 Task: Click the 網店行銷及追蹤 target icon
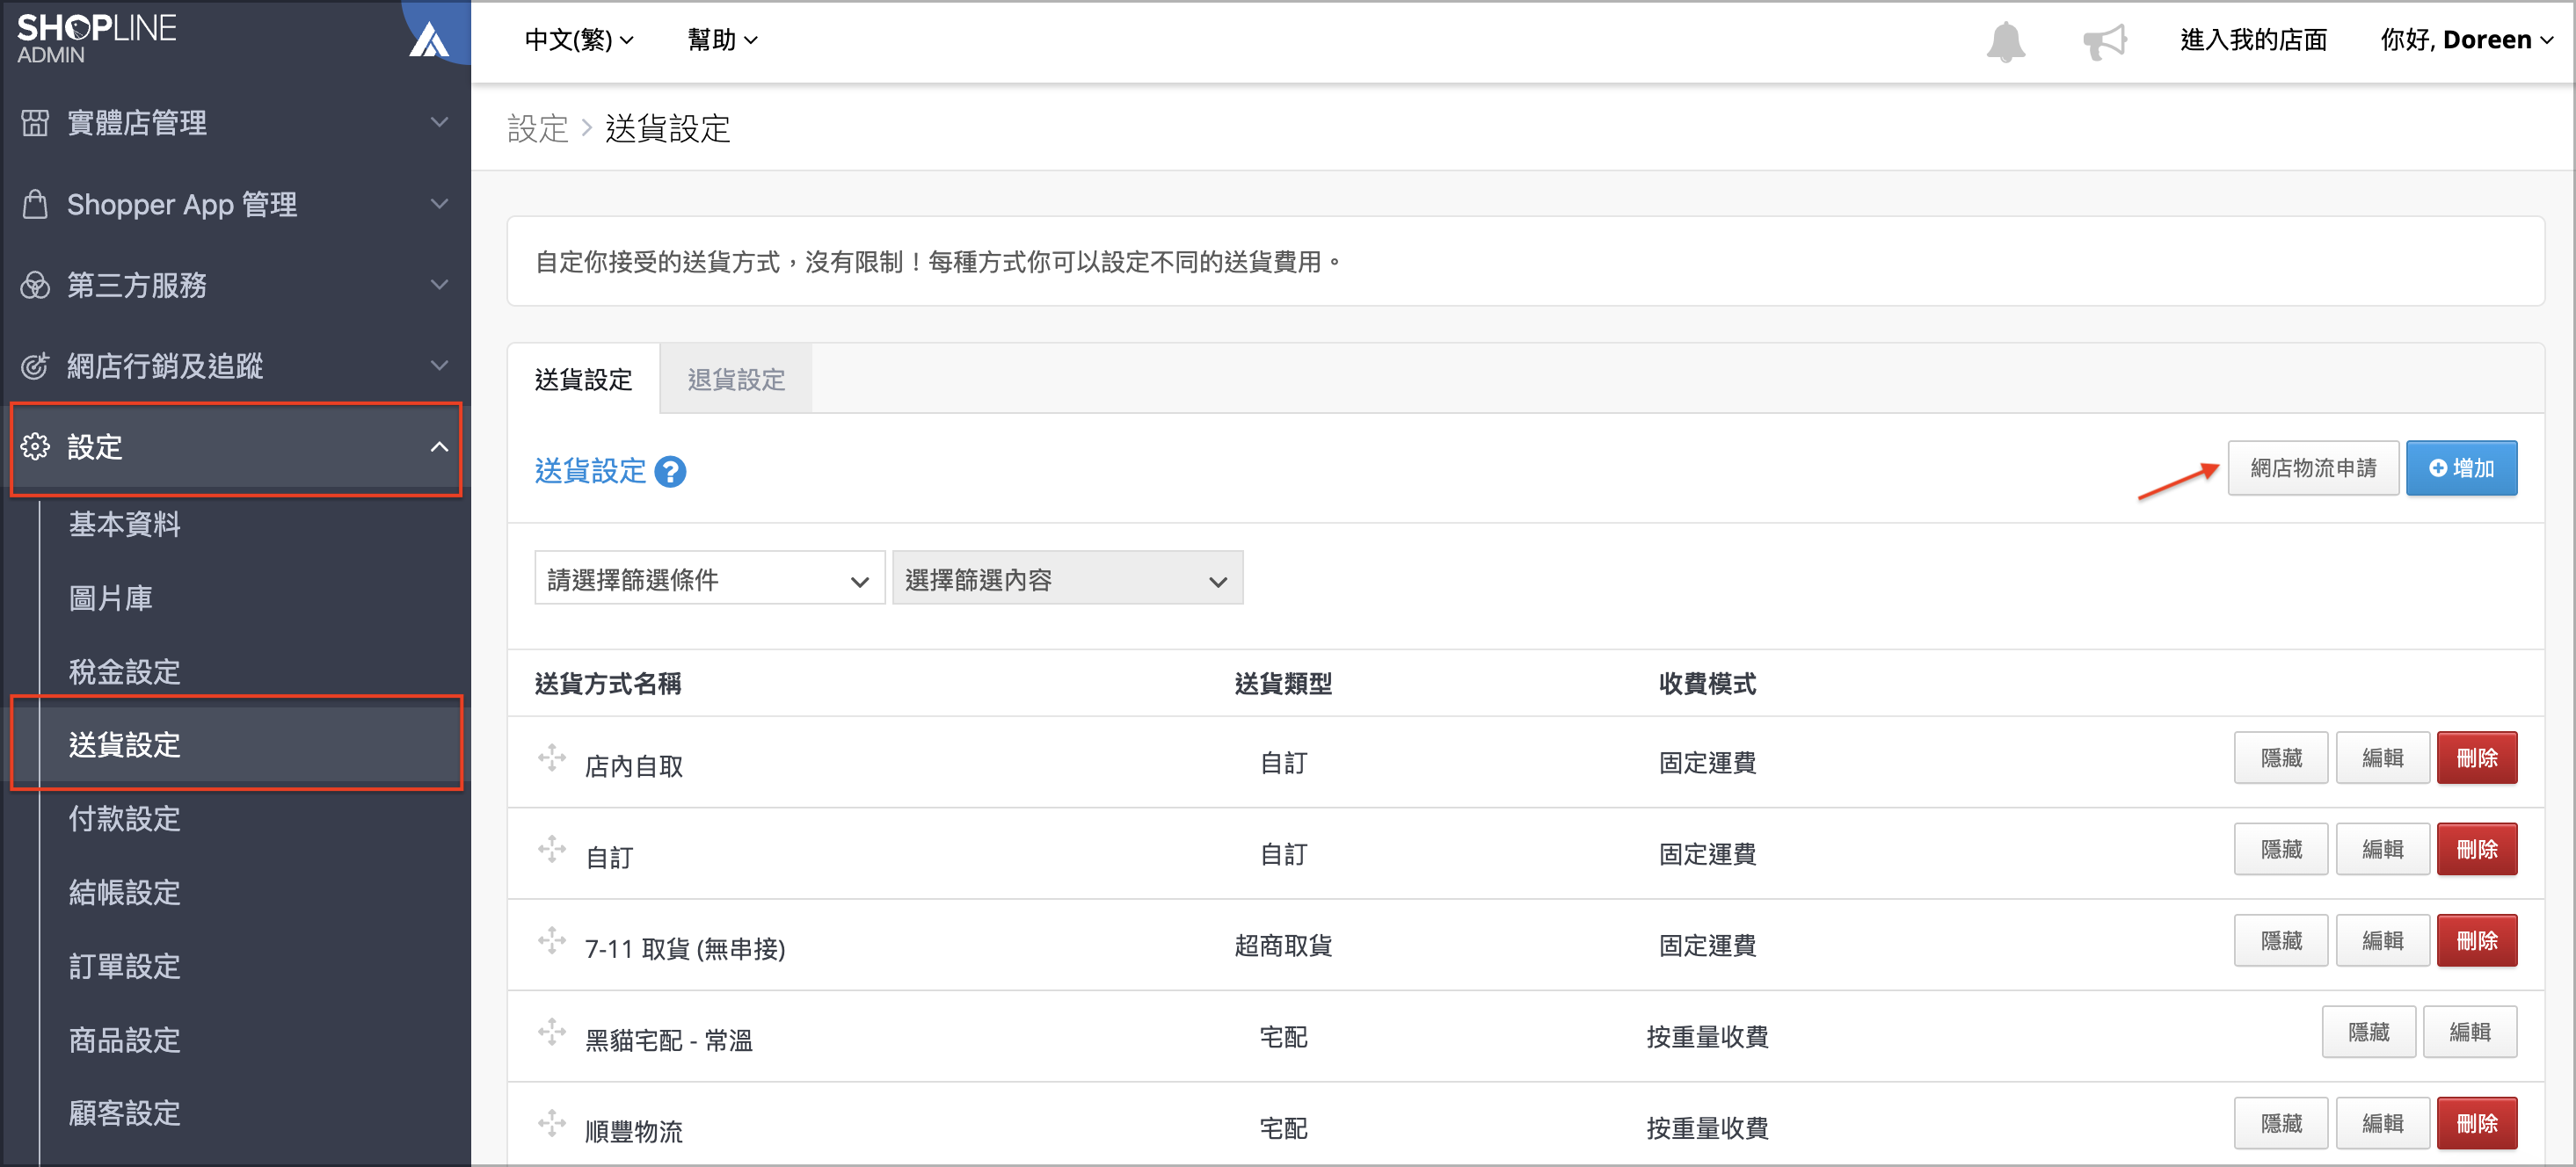coord(35,366)
